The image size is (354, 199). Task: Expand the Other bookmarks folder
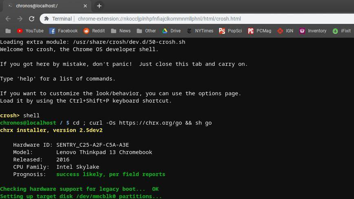point(146,31)
